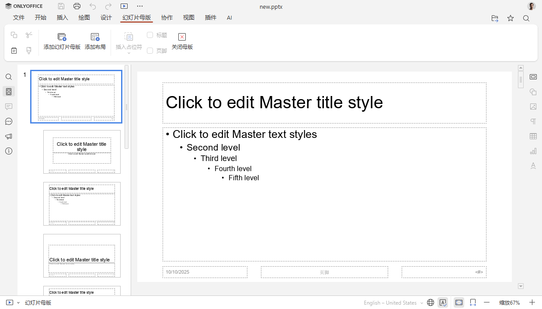
Task: Open the 文件 menu
Action: click(x=19, y=17)
